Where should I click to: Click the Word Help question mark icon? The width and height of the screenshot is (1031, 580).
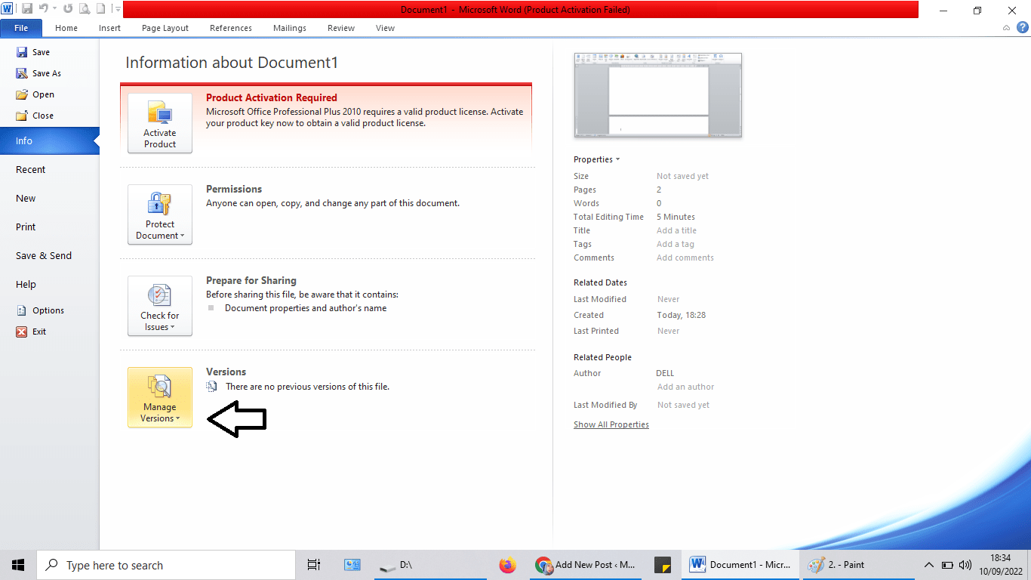coord(1023,27)
